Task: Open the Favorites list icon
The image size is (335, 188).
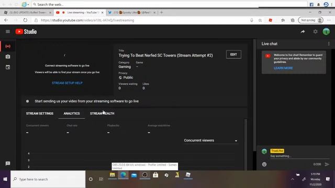Action: point(283,20)
